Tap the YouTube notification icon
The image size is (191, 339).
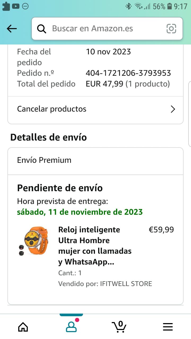(x=16, y=6)
